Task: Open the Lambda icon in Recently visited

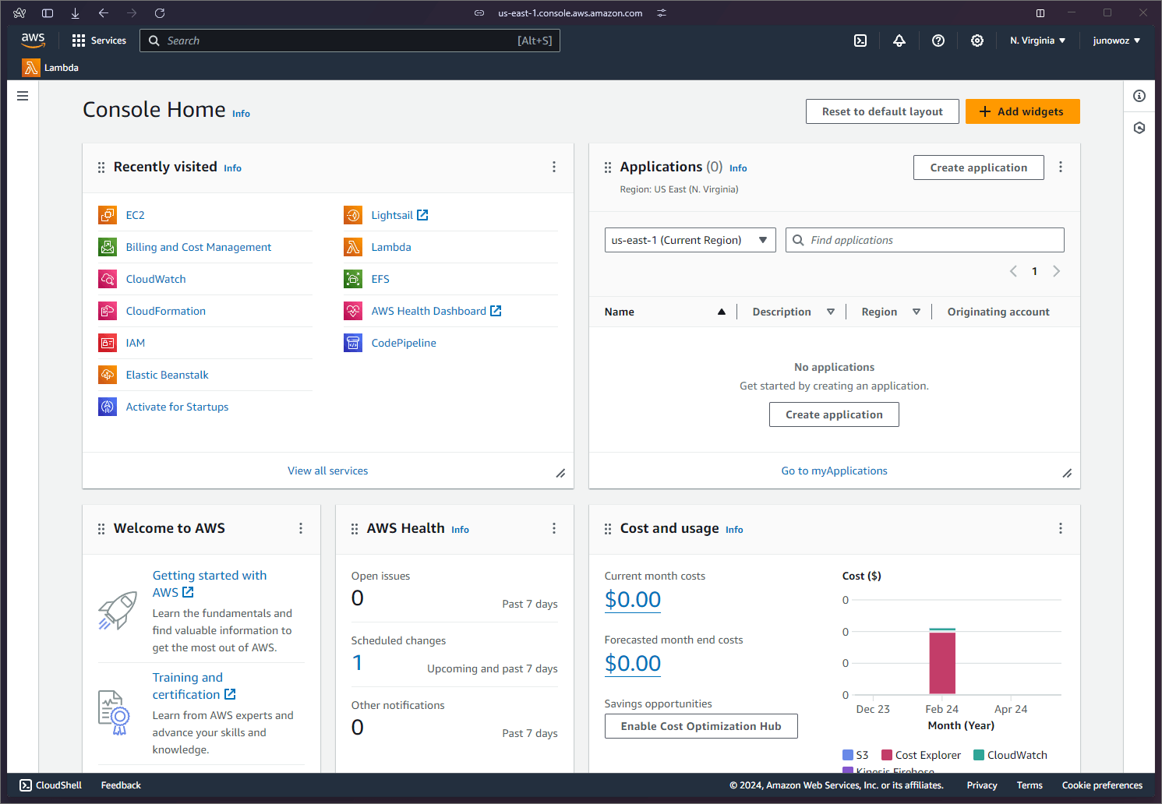Action: [x=353, y=247]
